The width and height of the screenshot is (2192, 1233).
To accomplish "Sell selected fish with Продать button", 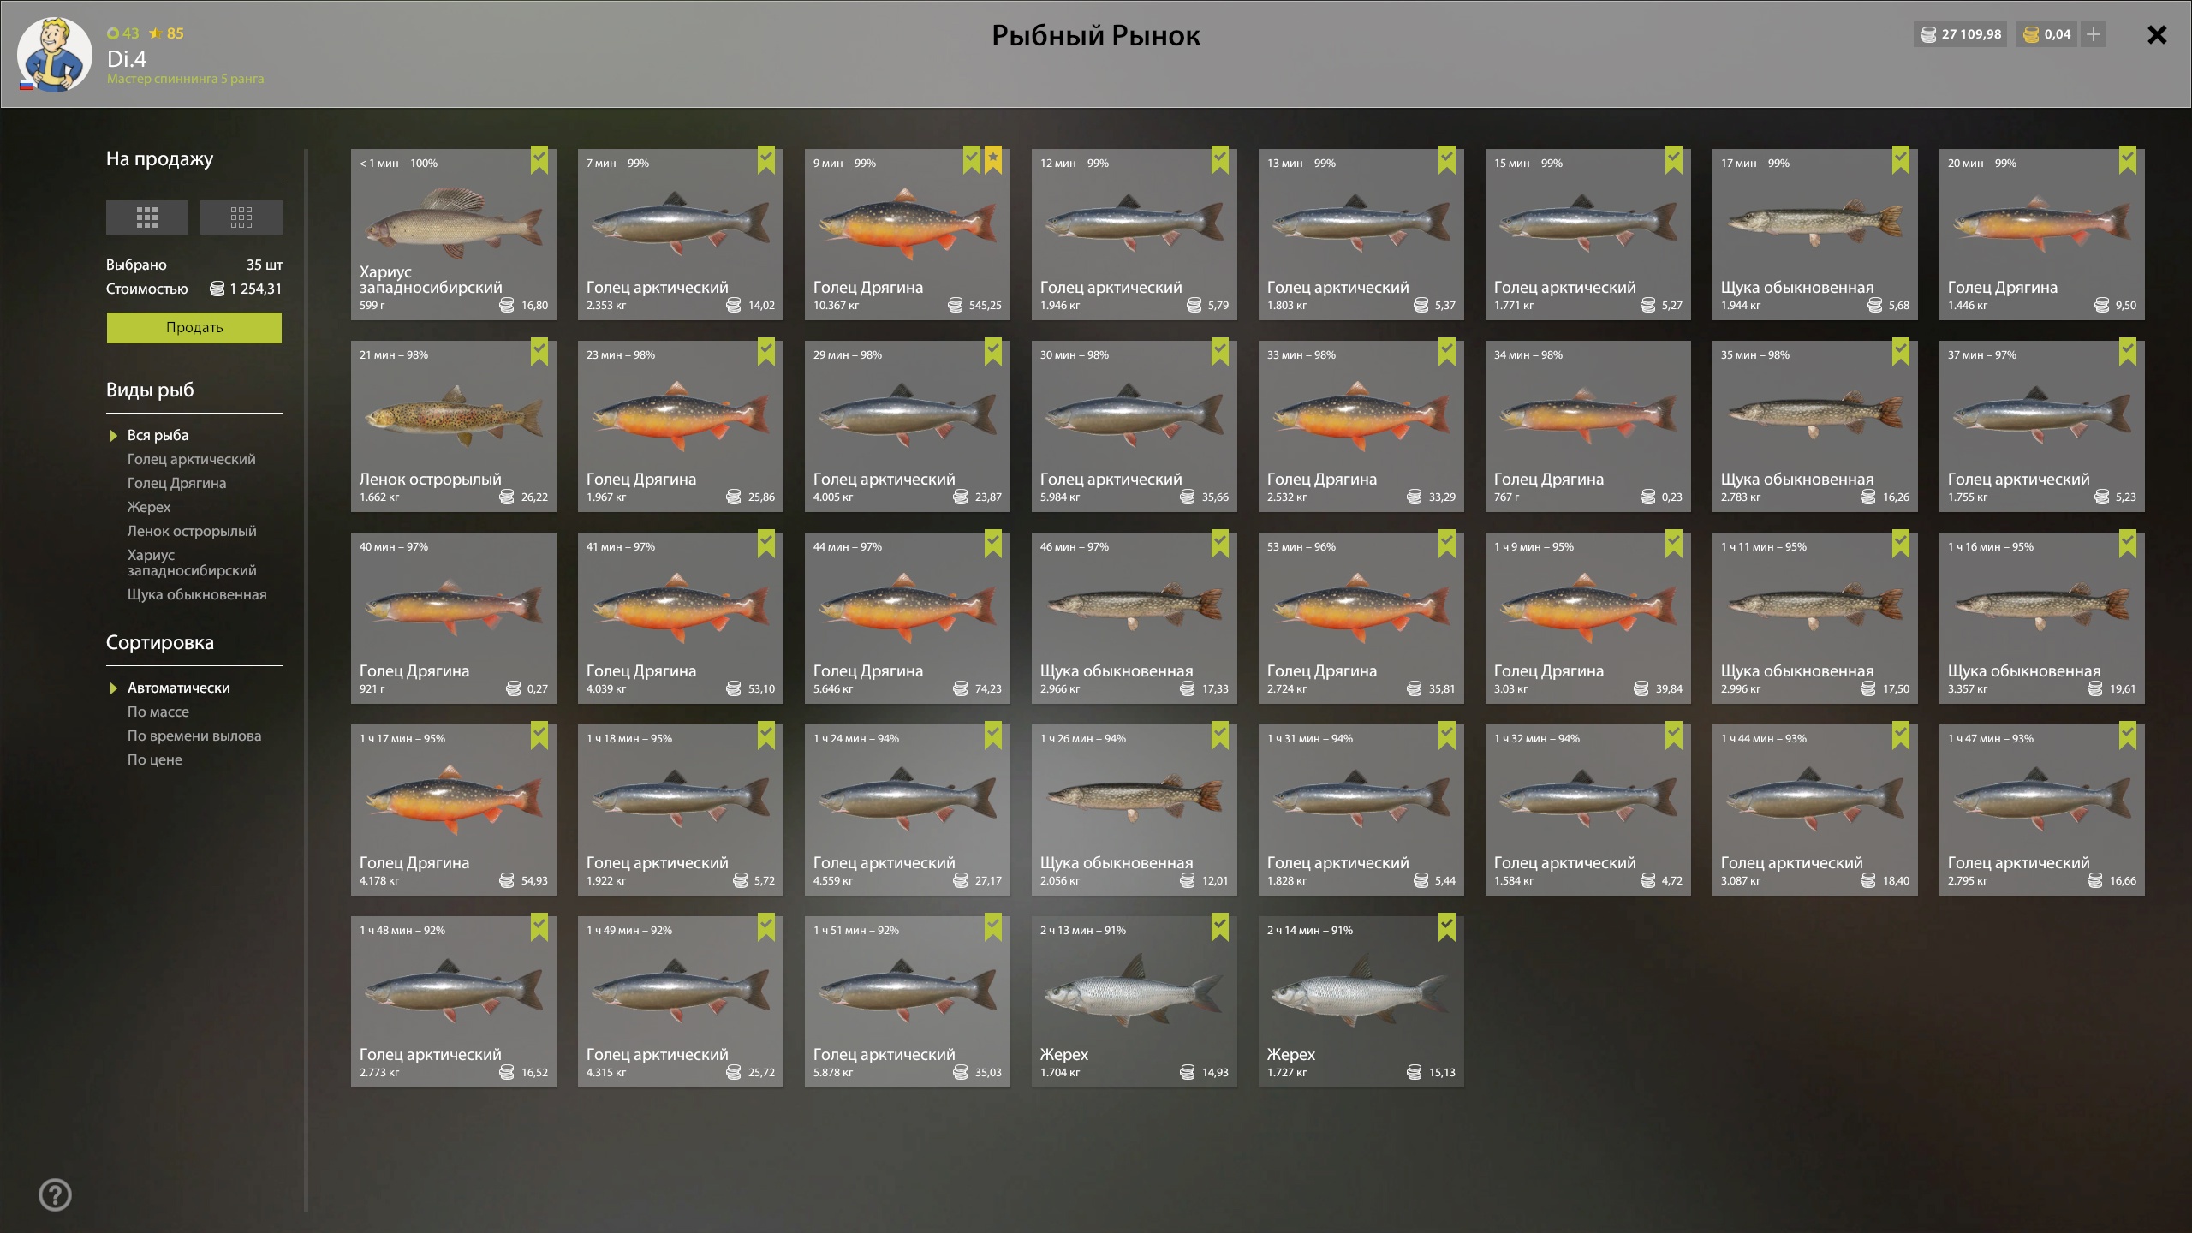I will pos(194,328).
